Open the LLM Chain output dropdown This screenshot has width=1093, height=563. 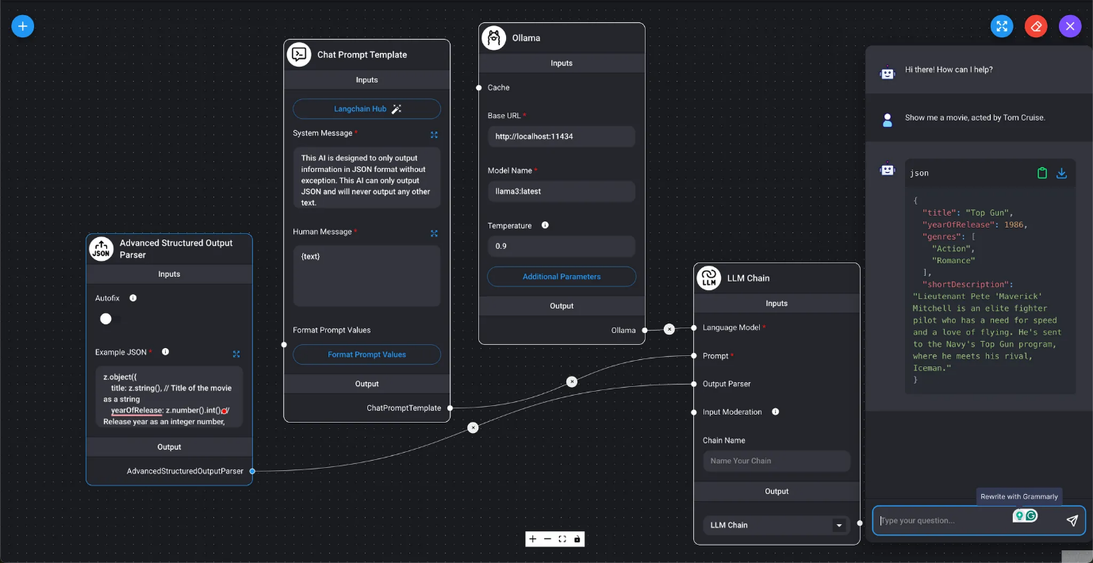click(838, 525)
